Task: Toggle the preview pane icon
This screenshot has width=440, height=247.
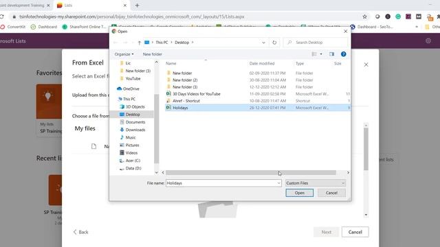Action: [331, 54]
